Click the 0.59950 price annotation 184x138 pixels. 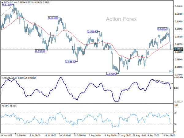93,31
